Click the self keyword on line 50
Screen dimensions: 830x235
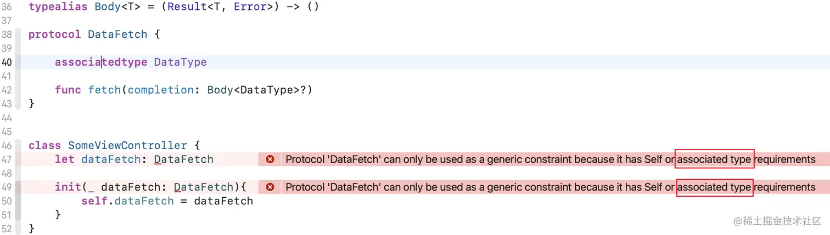pos(94,201)
